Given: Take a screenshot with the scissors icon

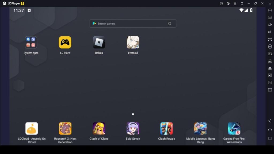Looking at the screenshot, I should 270,68.
